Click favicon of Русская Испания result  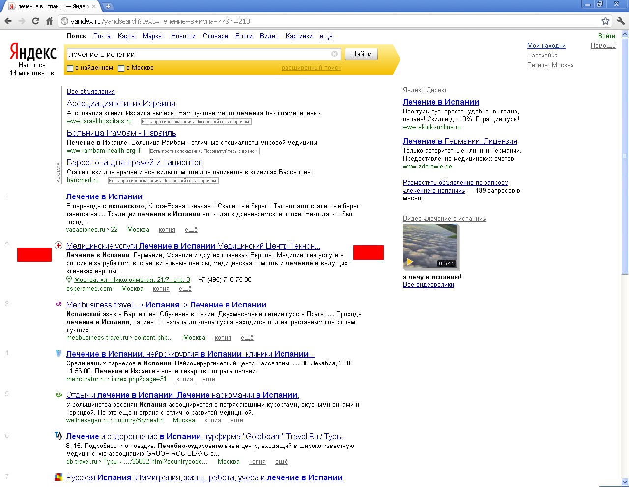pos(58,477)
